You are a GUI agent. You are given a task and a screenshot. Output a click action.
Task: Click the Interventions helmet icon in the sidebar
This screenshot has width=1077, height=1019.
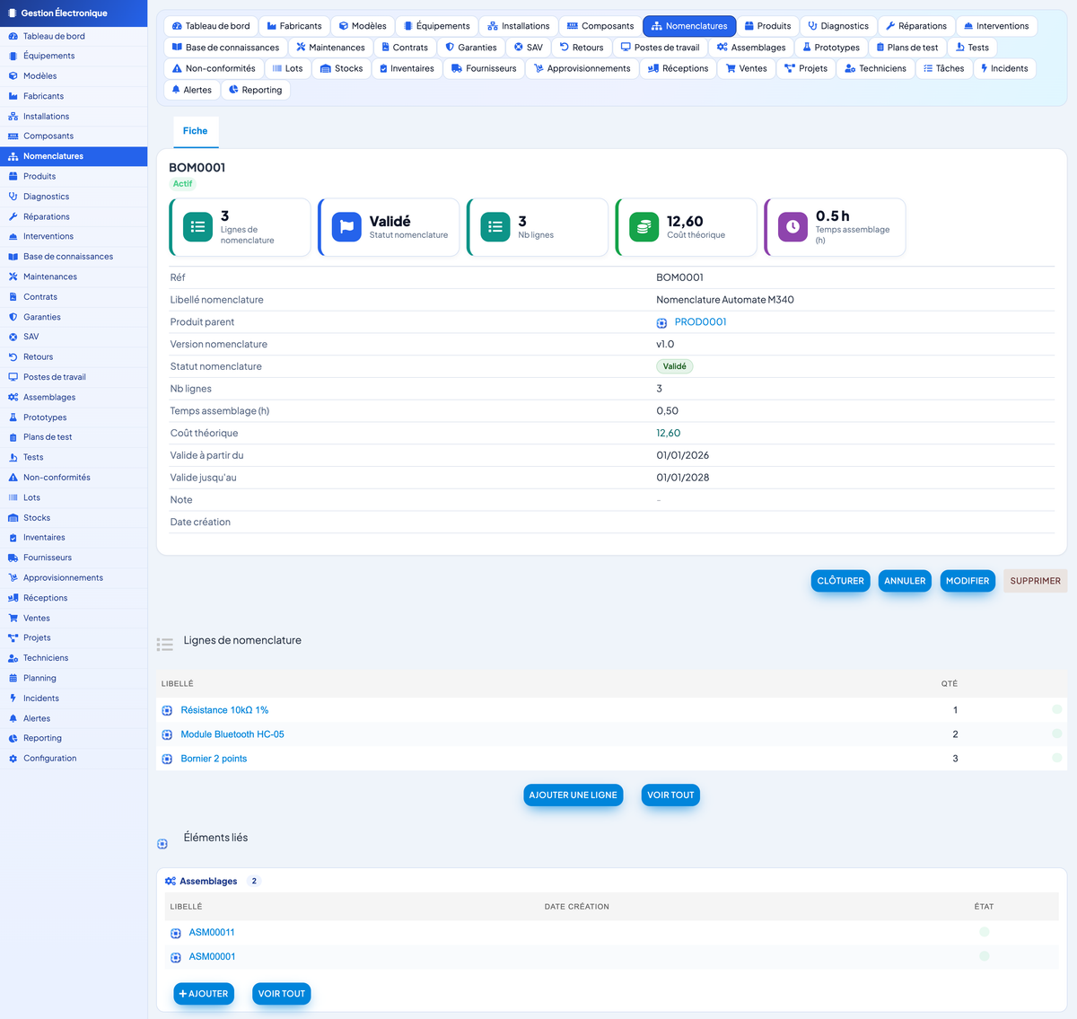coord(13,236)
